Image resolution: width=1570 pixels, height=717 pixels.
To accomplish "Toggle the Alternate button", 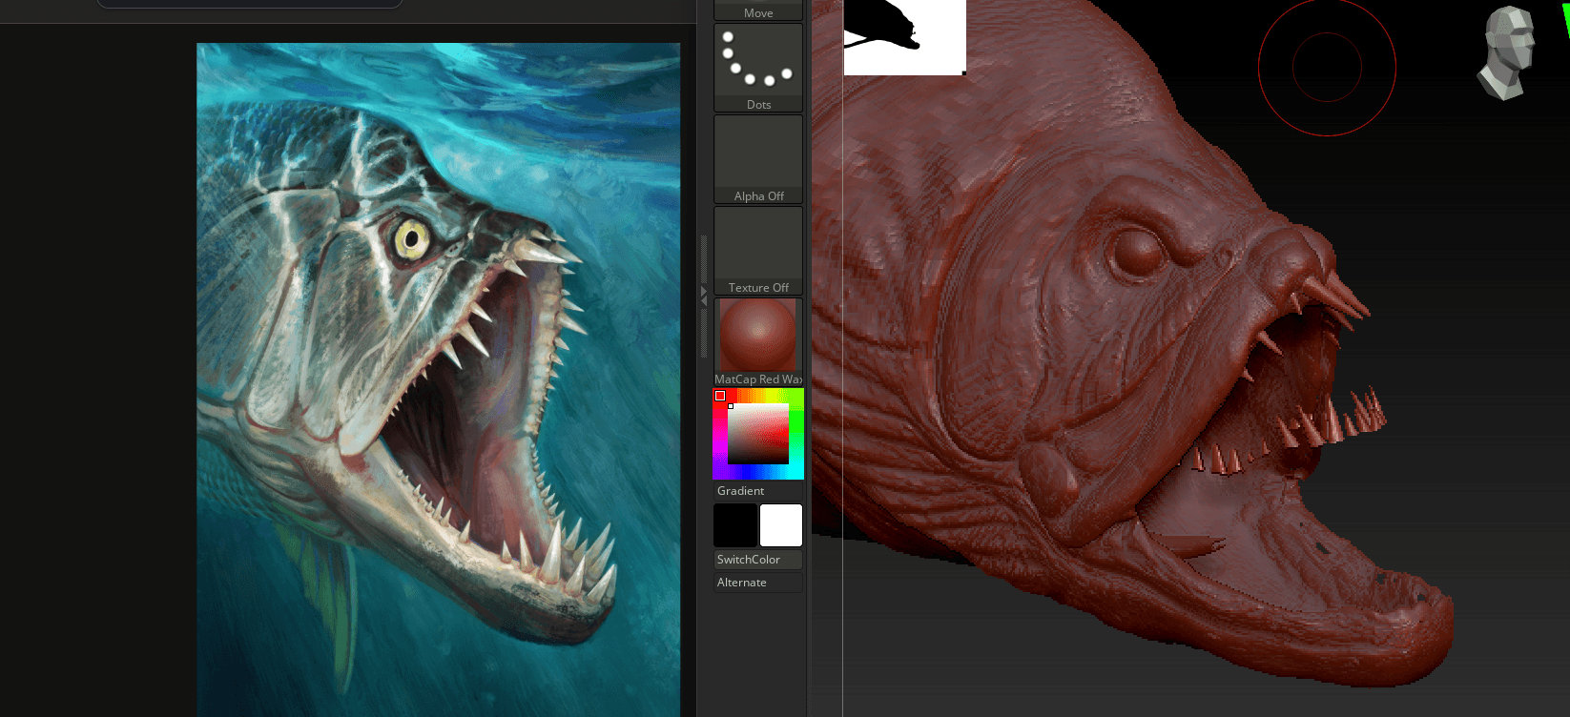I will tap(758, 583).
